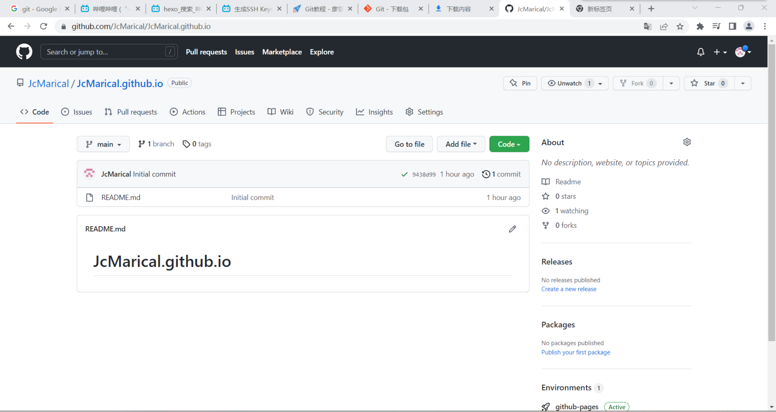Open the tab search chevron
This screenshot has width=776, height=412.
click(x=695, y=7)
